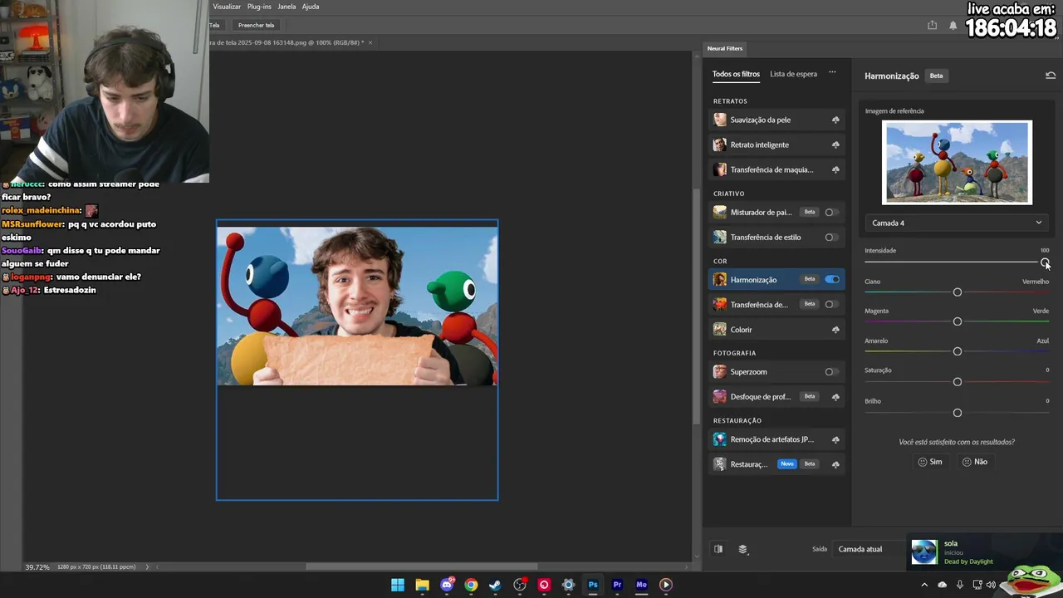Click the canvas horizontal scrollbar
This screenshot has width=1063, height=598.
(421, 567)
